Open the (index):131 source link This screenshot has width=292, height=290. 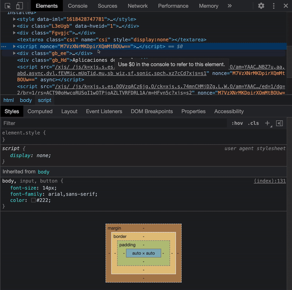270,181
